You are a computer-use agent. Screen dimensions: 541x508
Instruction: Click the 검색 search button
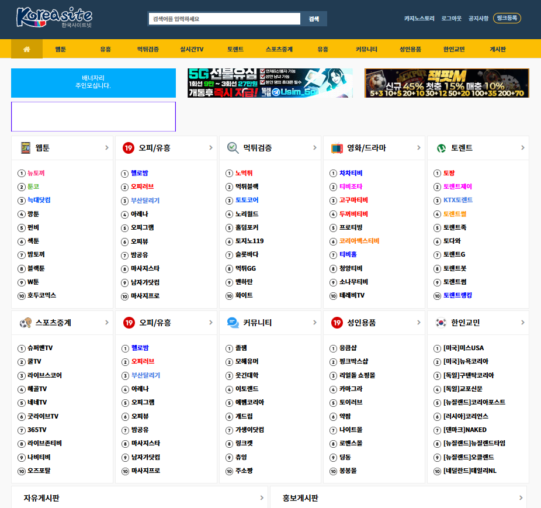(314, 19)
